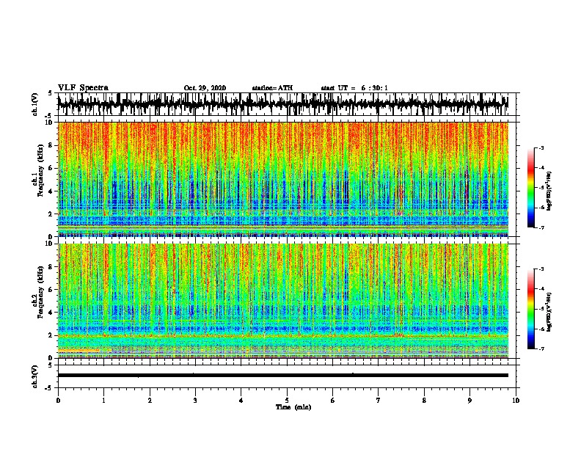Click the ch.1 colorbar log(PSD) label
This screenshot has width=581, height=449.
tap(549, 191)
